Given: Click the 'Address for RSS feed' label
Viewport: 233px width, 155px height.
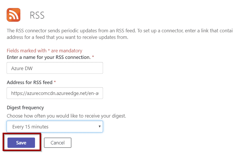Looking at the screenshot, I should pyautogui.click(x=30, y=82).
